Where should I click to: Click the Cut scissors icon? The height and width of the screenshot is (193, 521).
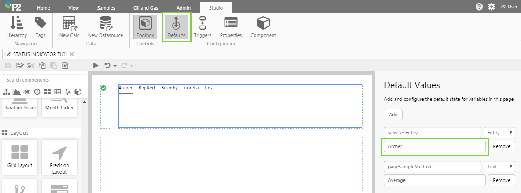[x=31, y=66]
